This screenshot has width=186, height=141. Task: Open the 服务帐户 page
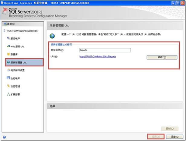tap(15, 39)
